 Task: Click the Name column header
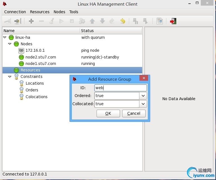pyautogui.click(x=41, y=31)
